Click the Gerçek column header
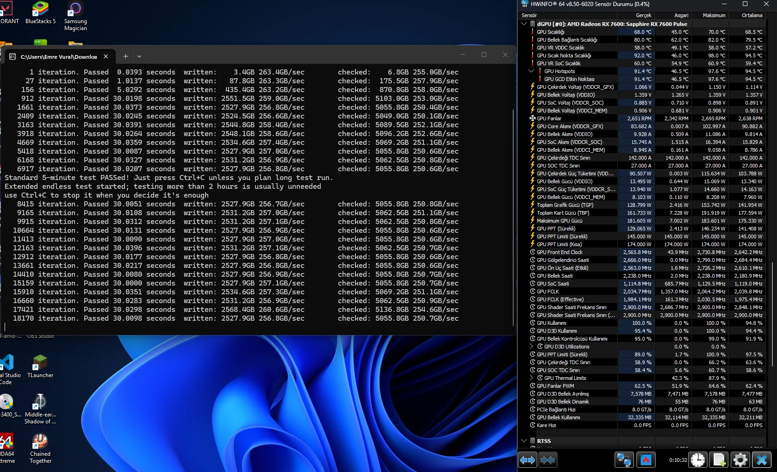Viewport: 777px width, 472px height. (636, 15)
